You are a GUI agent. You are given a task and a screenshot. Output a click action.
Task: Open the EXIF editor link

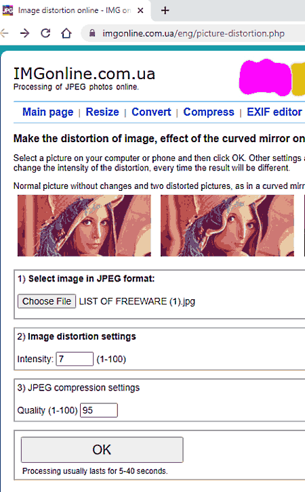[x=274, y=112]
